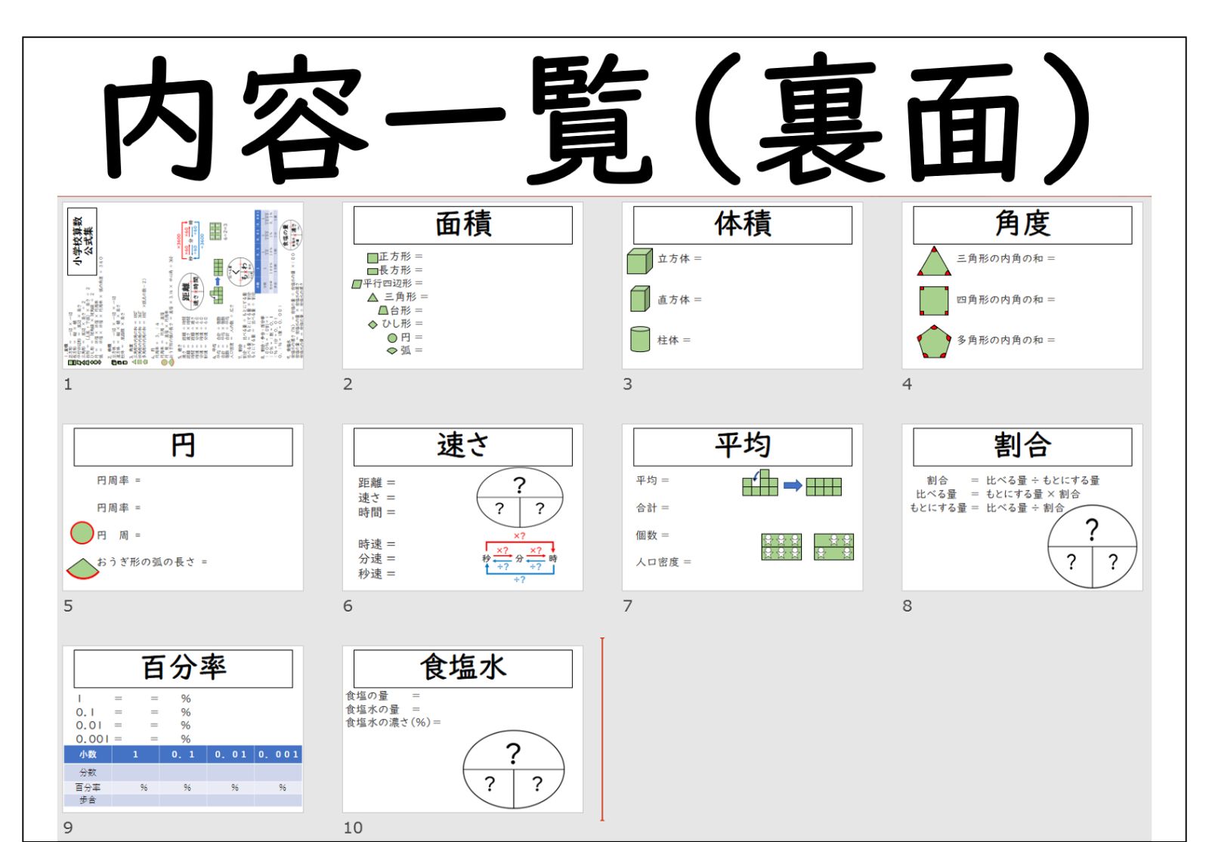This screenshot has height=842, width=1209.
Task: Click the 速さ title box
Action: pos(463,447)
